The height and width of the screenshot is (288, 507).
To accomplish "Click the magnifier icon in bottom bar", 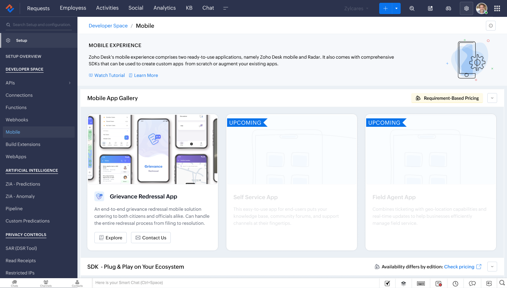I will click(x=502, y=283).
